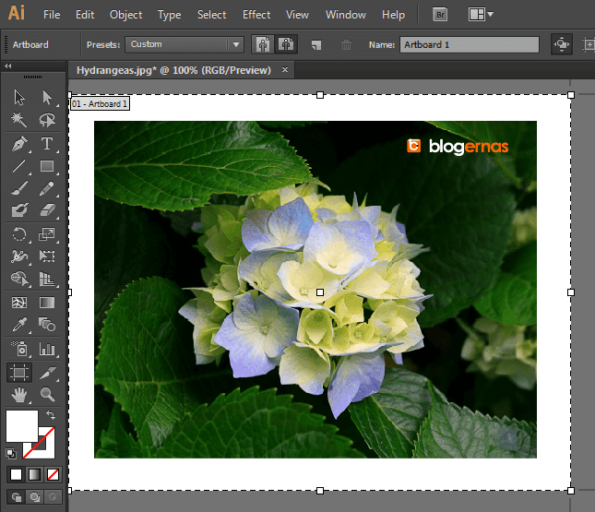
Task: Click the white Fill color box
Action: 22,426
